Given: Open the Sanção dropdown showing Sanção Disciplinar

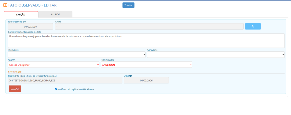Looking at the screenshot, I should (x=54, y=65).
